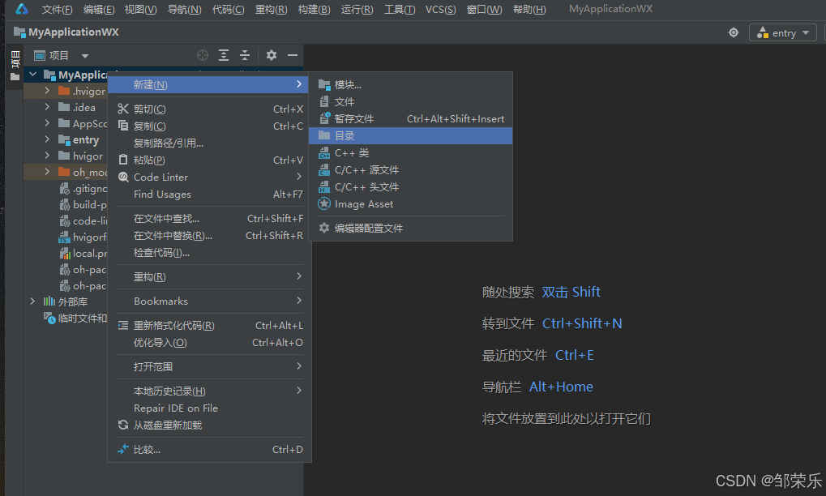Image resolution: width=826 pixels, height=496 pixels.
Task: Create a new 文件 from submenu
Action: pos(410,101)
